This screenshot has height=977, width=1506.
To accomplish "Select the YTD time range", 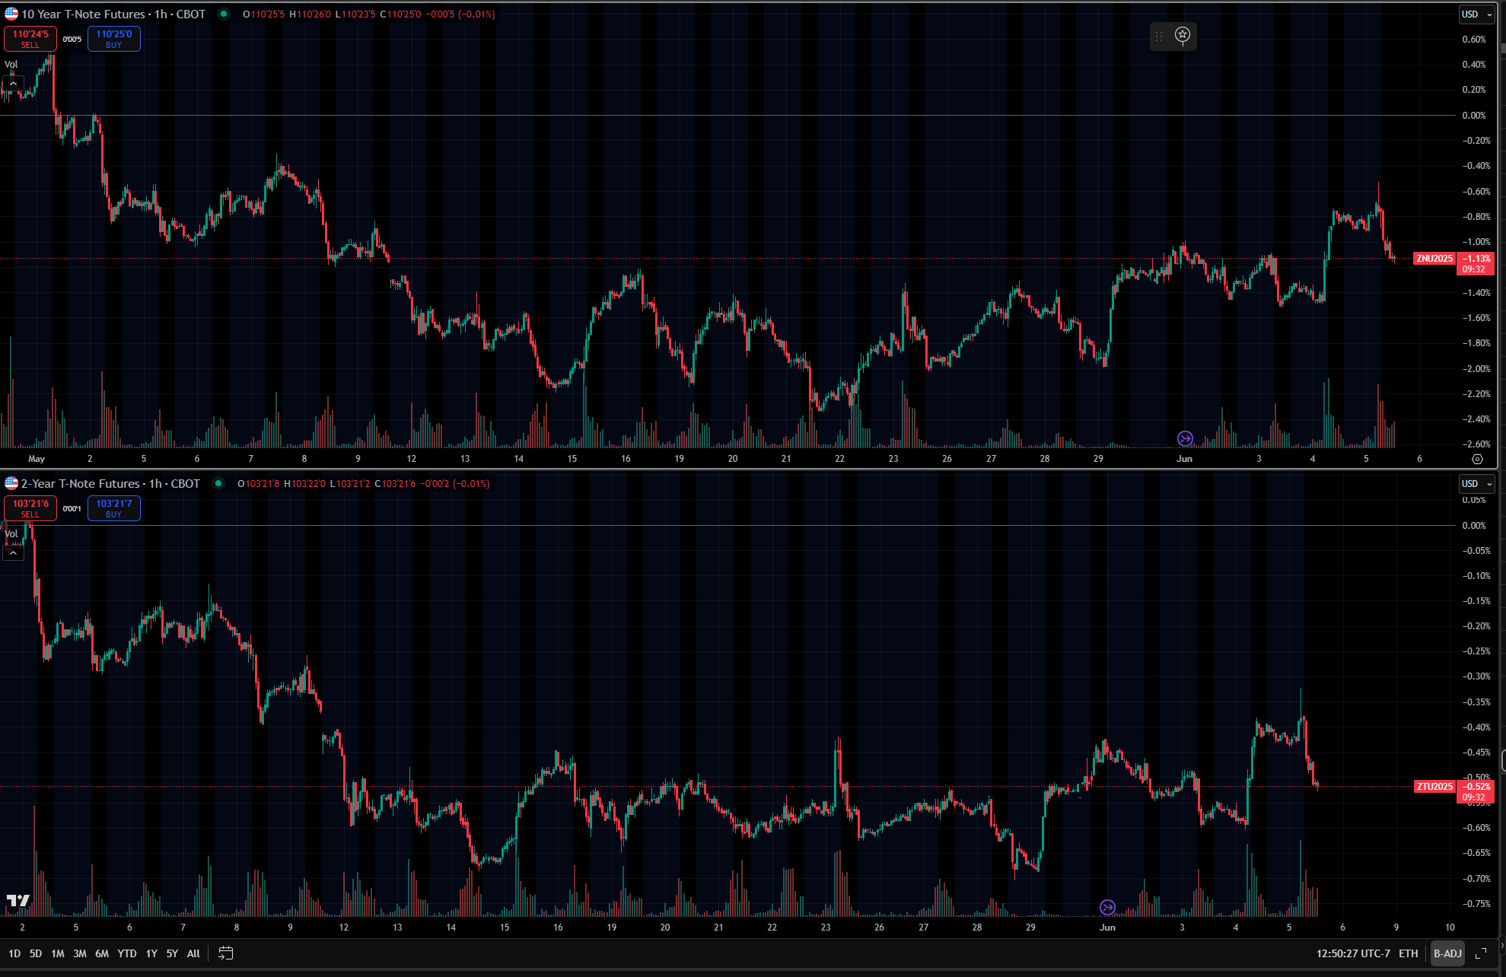I will point(126,953).
